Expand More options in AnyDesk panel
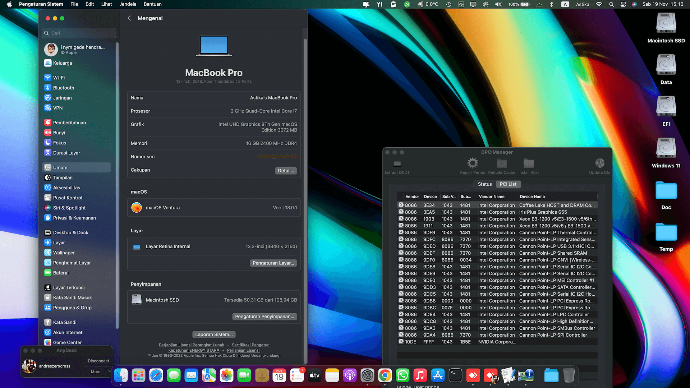Image resolution: width=690 pixels, height=388 pixels. [98, 372]
